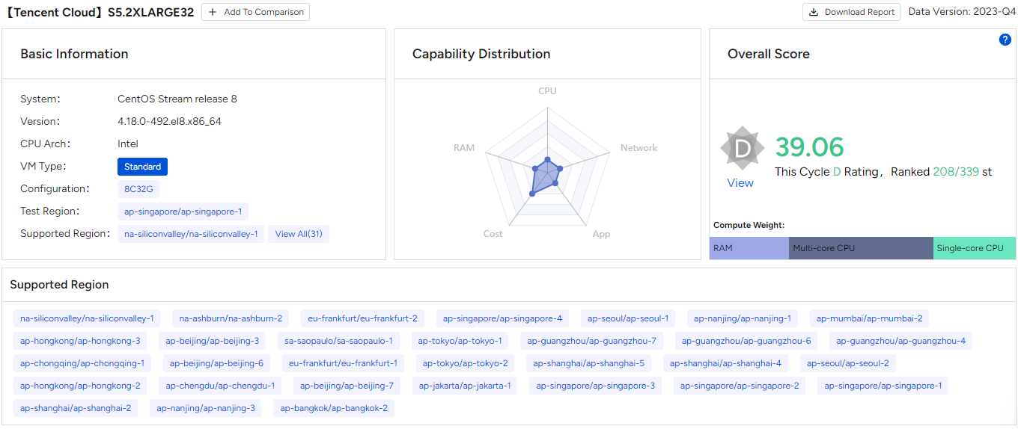Viewport: 1018px width, 429px height.
Task: Click the CPU point on radar chart
Action: tap(547, 160)
